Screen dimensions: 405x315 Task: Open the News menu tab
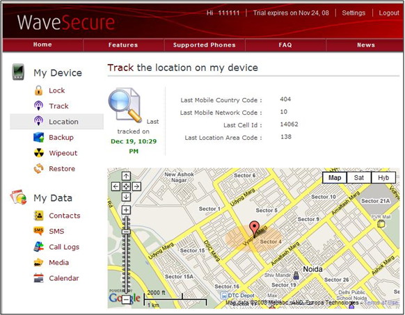pyautogui.click(x=366, y=45)
